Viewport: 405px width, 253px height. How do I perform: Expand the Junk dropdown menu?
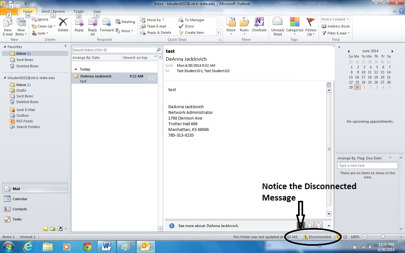click(x=40, y=33)
